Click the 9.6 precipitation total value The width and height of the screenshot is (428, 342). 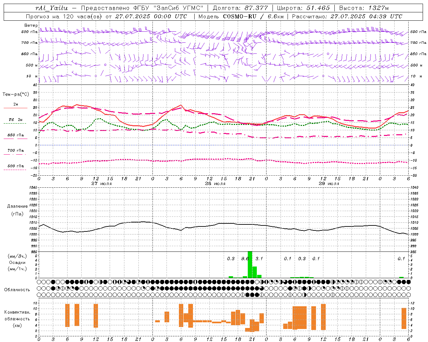[x=245, y=259]
